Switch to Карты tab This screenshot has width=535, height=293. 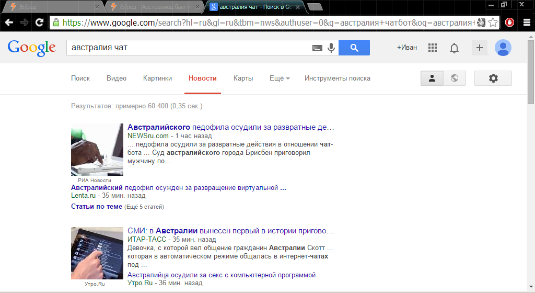tap(243, 78)
